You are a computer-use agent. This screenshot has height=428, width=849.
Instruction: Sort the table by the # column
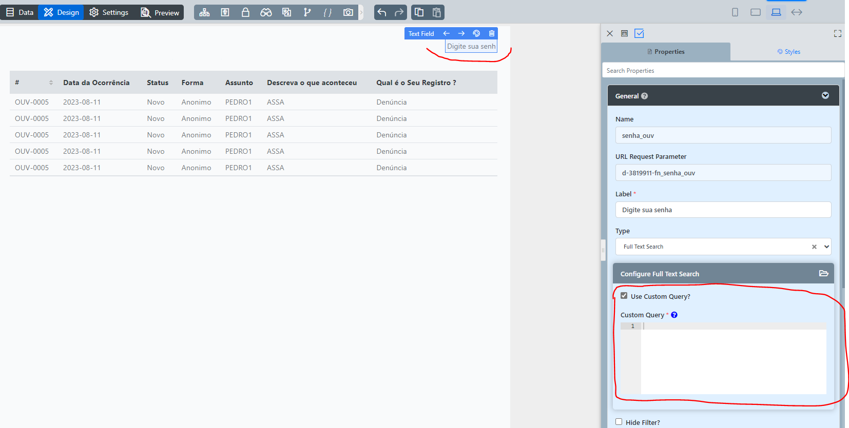point(51,83)
